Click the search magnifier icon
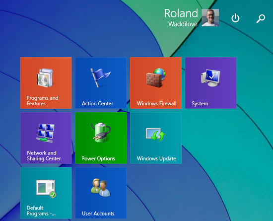This screenshot has height=221, width=273. click(x=261, y=18)
